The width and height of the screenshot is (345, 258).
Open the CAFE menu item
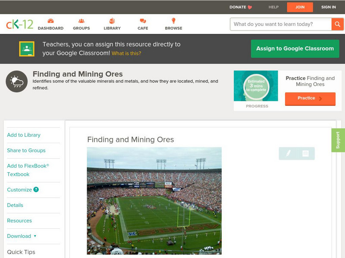coord(143,28)
